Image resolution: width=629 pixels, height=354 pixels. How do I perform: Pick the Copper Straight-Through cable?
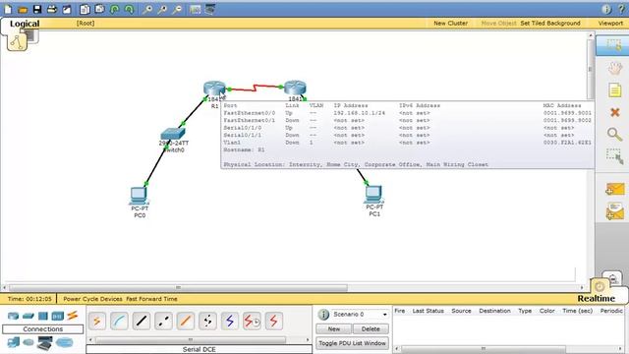pos(142,322)
